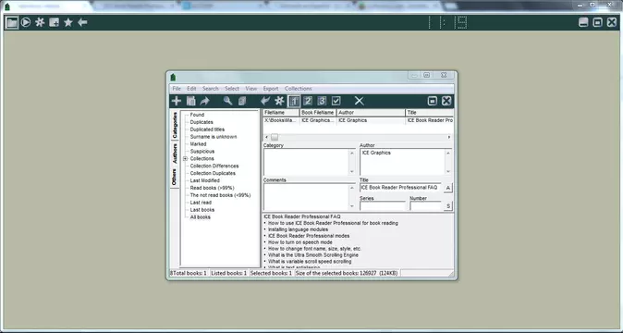Select Collection Differences tree item
Screen dimensions: 623x333
point(214,166)
